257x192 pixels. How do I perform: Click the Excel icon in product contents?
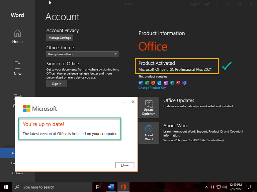click(x=147, y=83)
